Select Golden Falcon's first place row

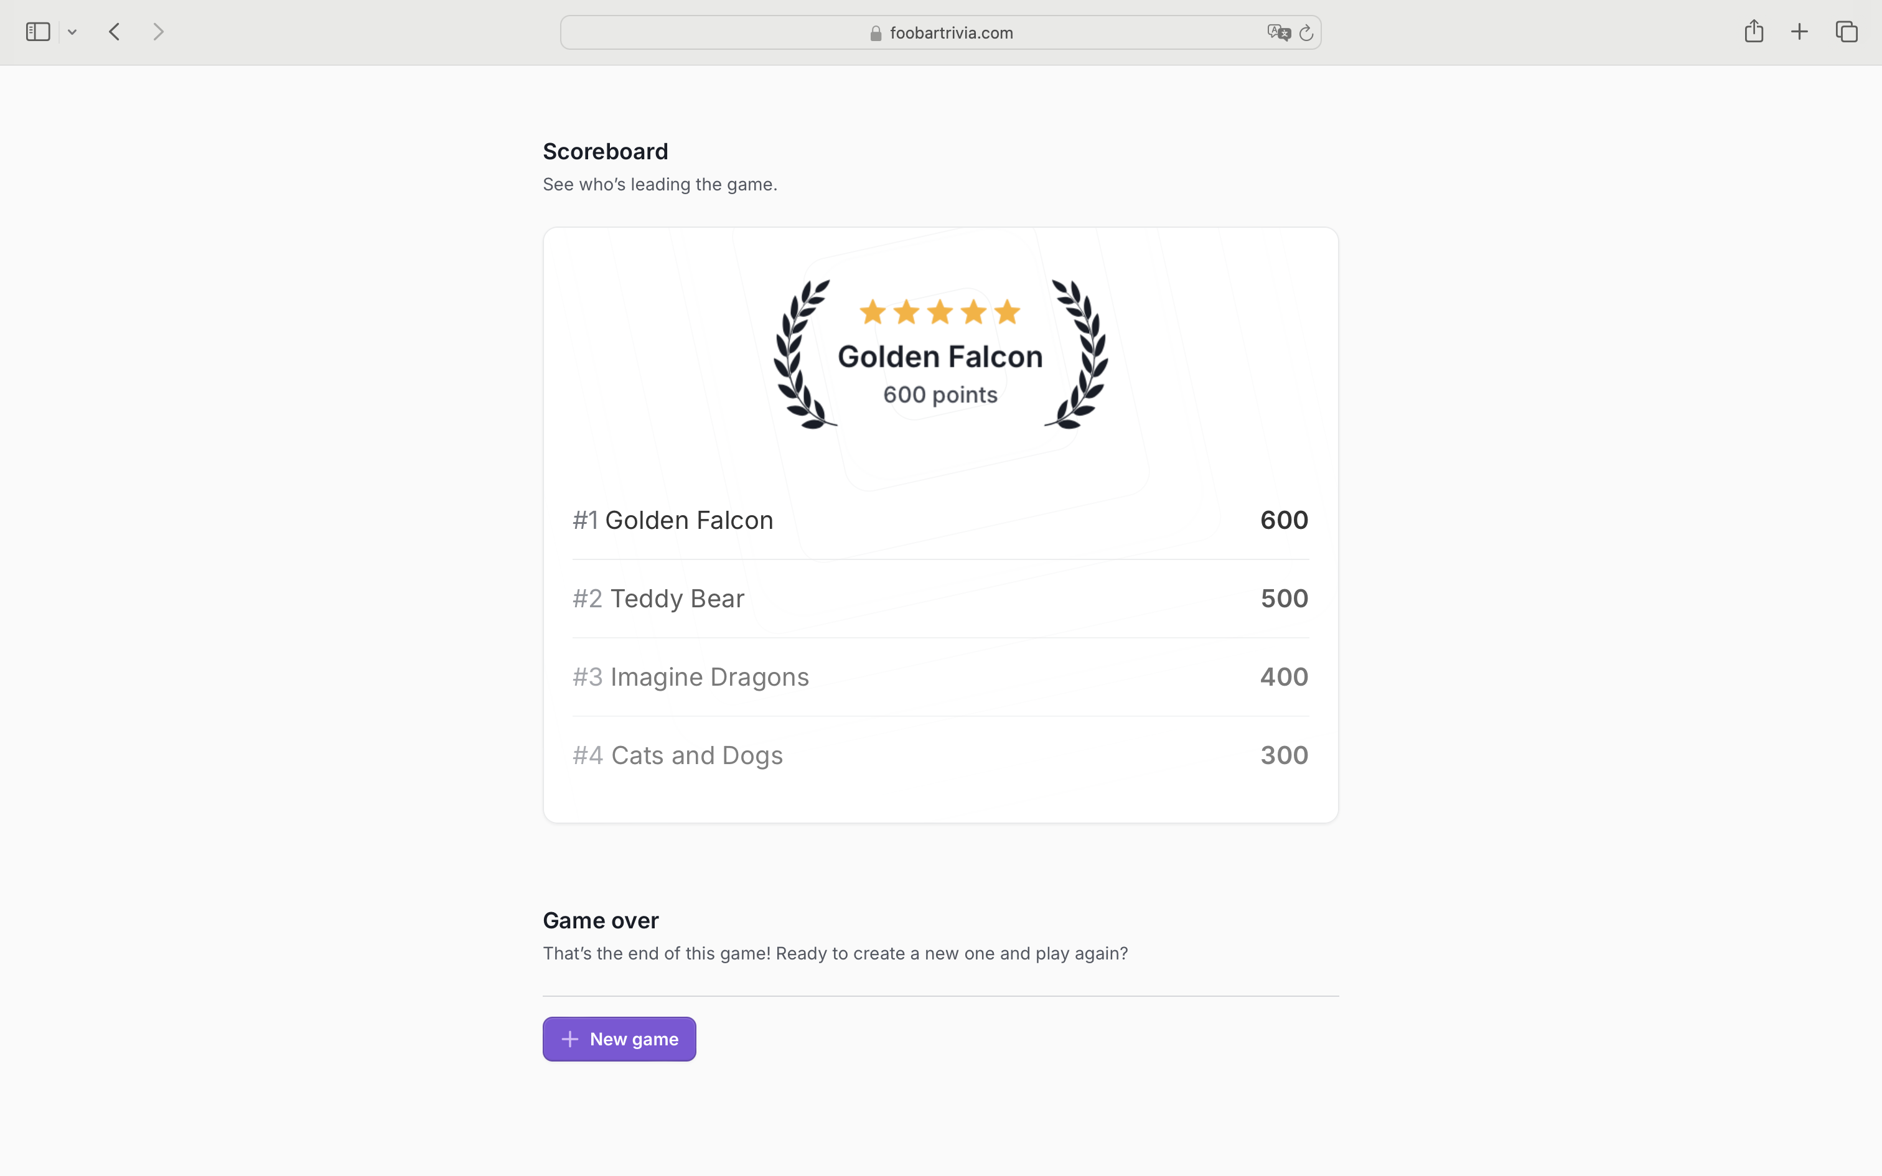coord(939,520)
